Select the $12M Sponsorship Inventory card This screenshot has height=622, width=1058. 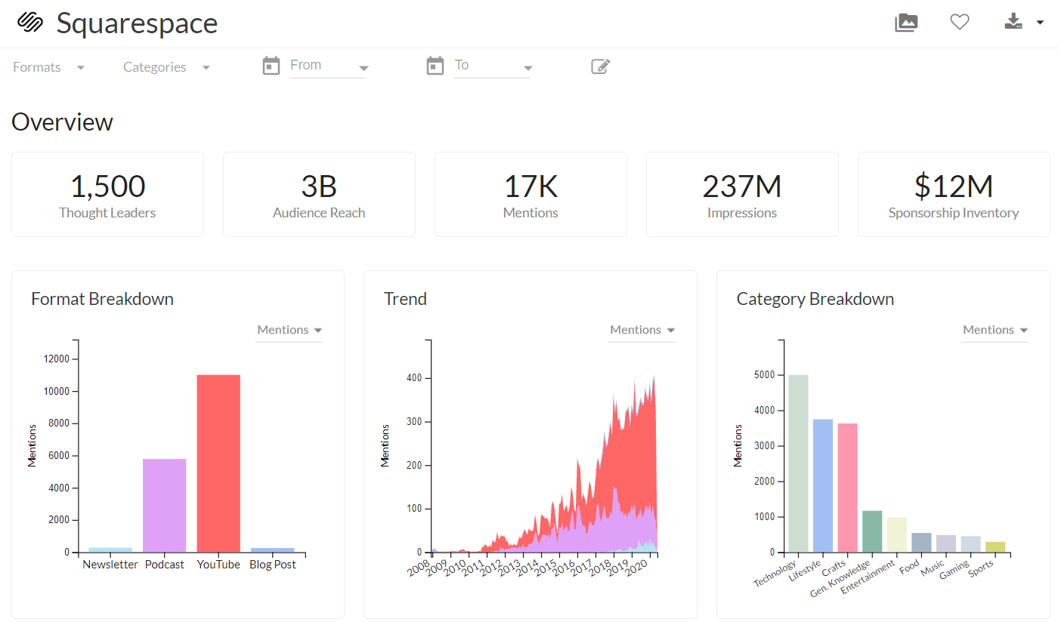954,195
